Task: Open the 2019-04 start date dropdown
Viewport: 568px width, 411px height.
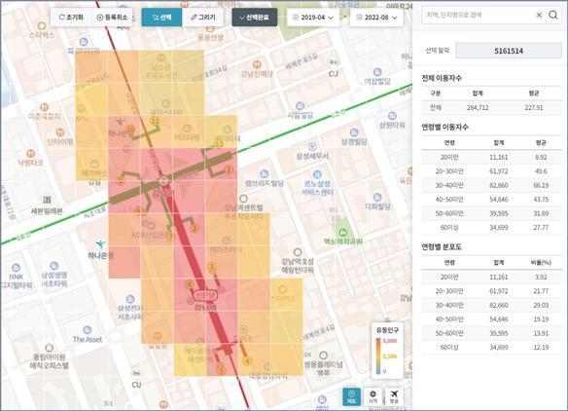Action: [313, 18]
